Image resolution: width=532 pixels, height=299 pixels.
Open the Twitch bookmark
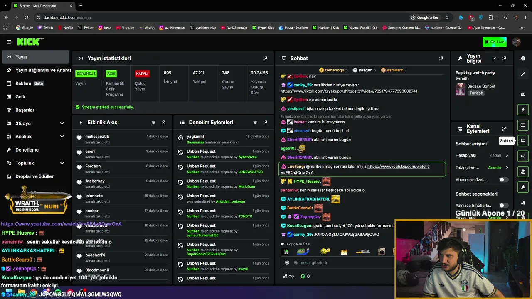(45, 28)
